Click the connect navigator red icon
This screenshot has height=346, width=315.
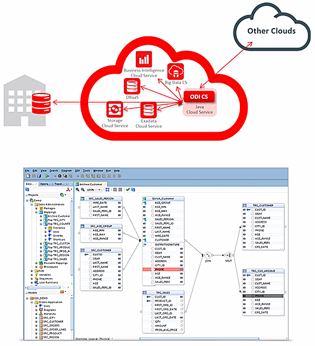coord(68,189)
